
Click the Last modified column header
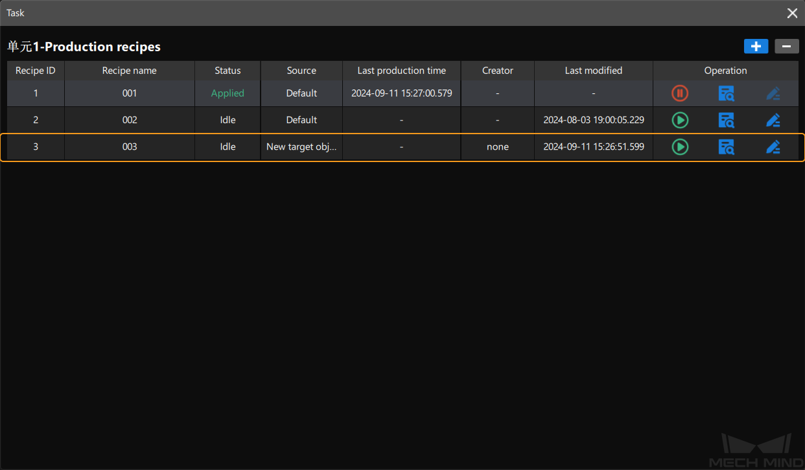[593, 71]
